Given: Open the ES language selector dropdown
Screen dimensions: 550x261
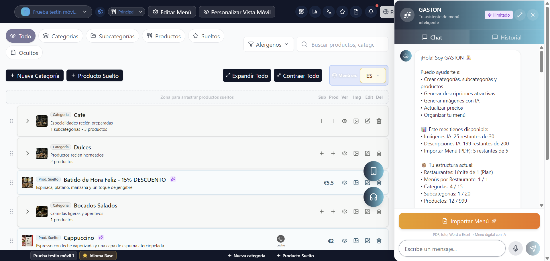Looking at the screenshot, I should tap(373, 75).
